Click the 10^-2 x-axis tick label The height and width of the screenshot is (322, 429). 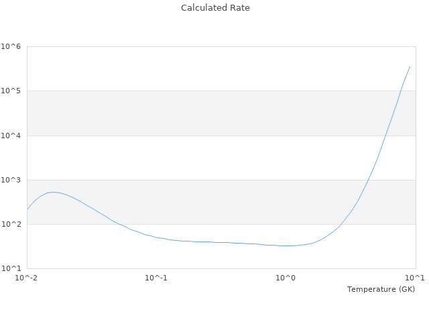point(27,278)
